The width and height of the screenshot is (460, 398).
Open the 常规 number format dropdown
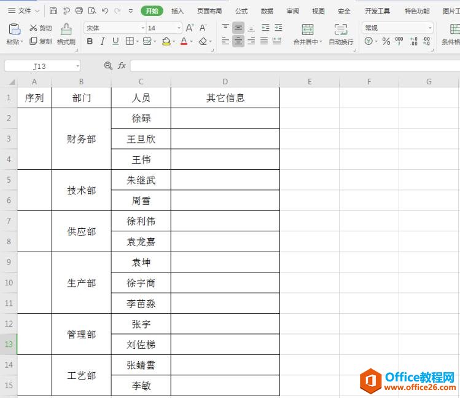click(x=430, y=28)
